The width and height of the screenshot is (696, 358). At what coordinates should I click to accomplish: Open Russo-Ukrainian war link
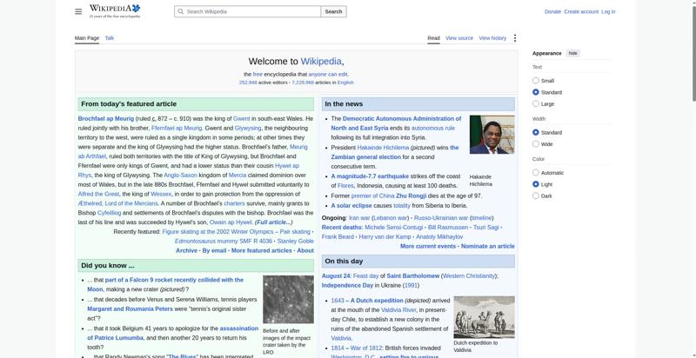point(441,218)
